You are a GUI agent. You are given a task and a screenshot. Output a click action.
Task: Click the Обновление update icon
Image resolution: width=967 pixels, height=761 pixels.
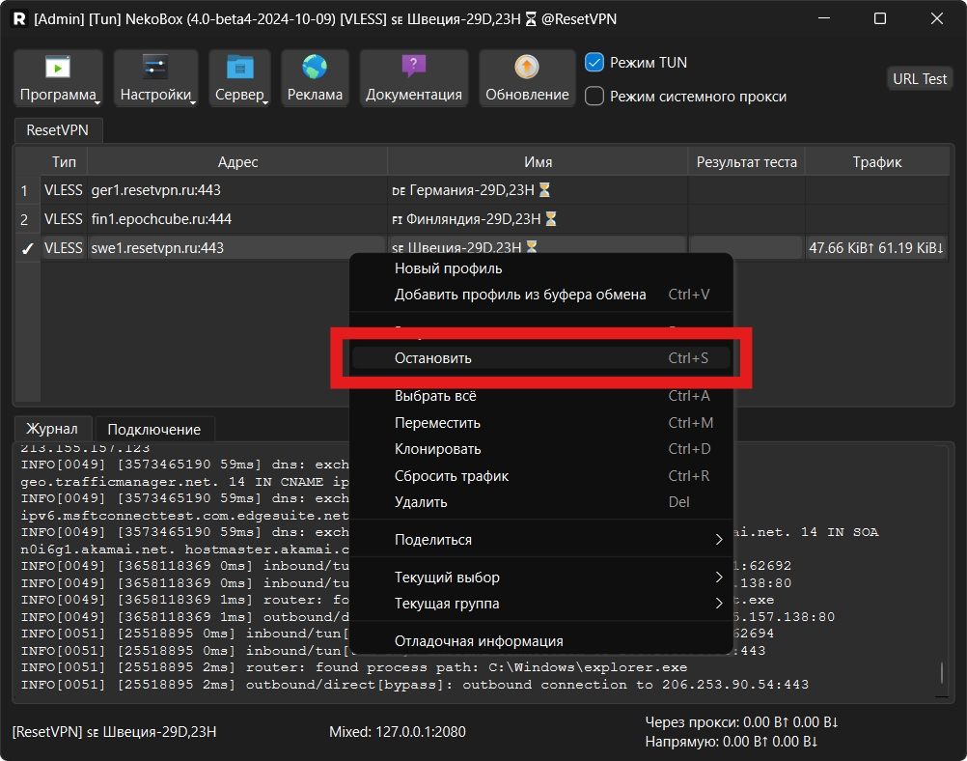coord(527,69)
